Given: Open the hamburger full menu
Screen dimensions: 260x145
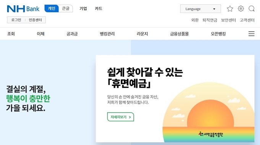Looking at the screenshot, I should (x=251, y=34).
